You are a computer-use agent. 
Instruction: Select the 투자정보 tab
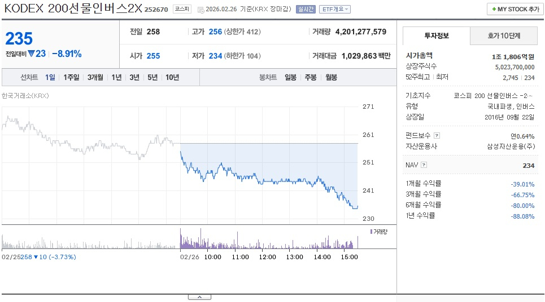(436, 35)
